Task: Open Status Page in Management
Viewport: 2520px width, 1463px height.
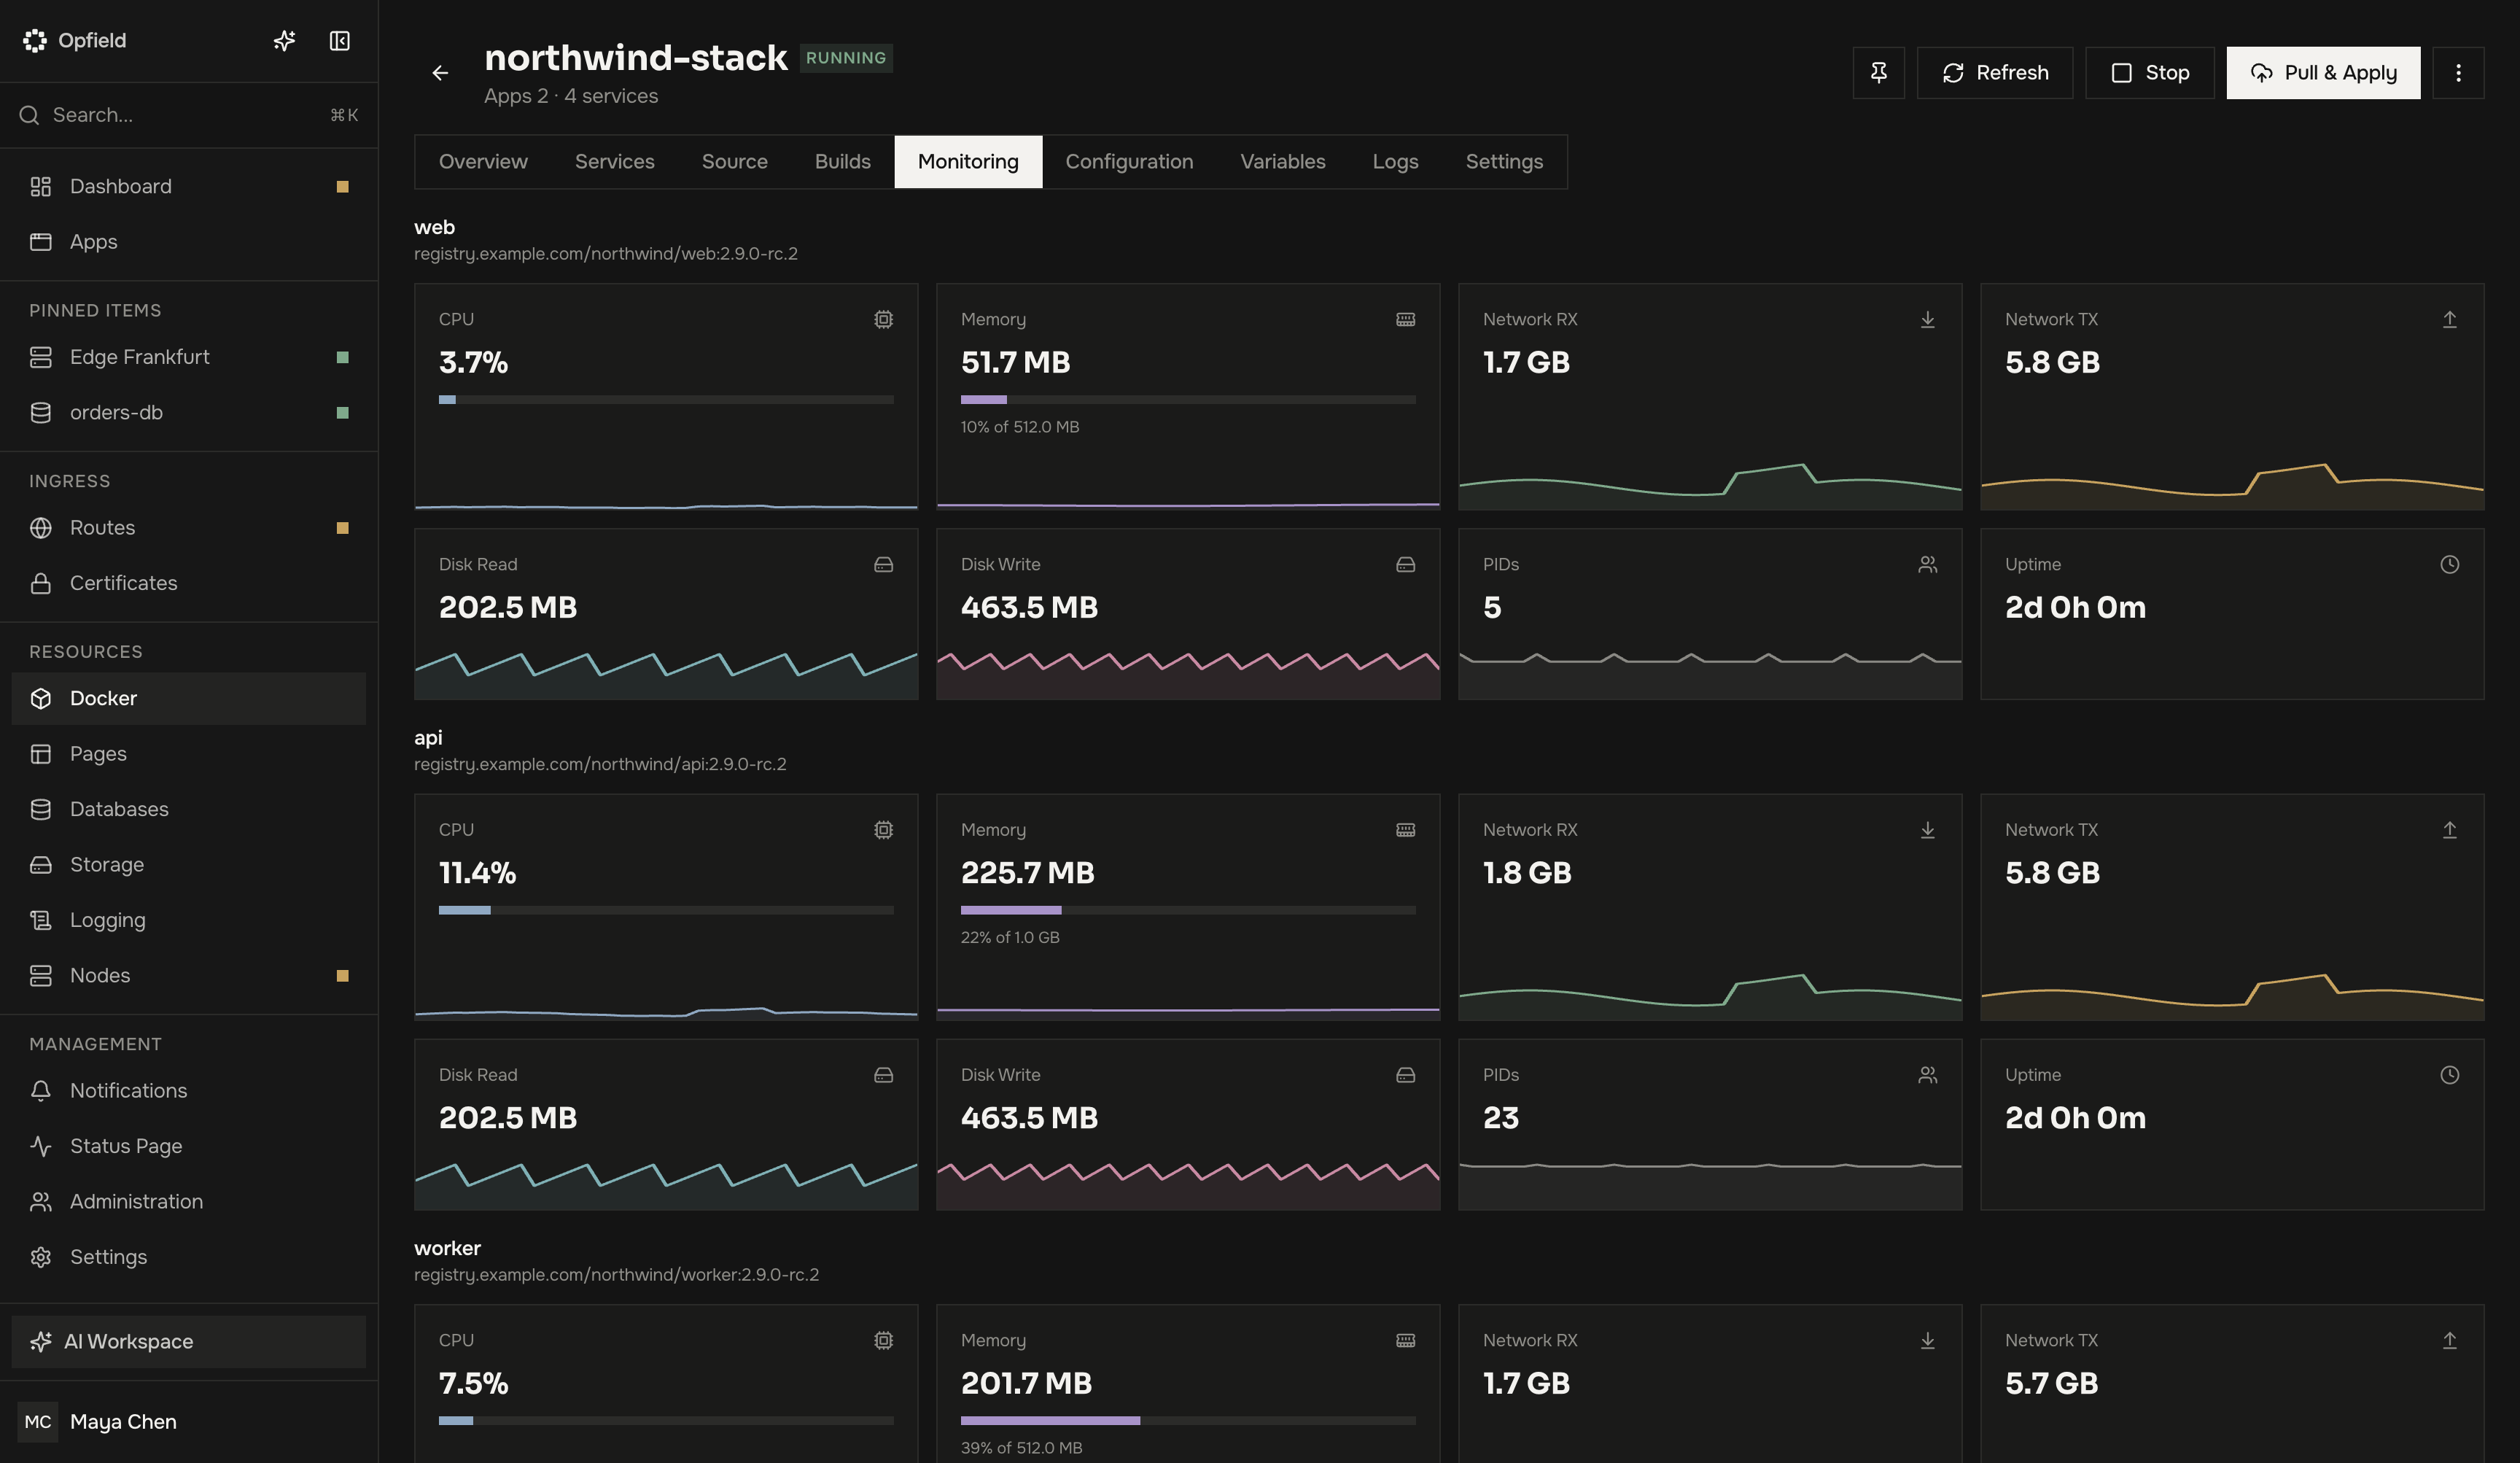Action: tap(189, 1146)
